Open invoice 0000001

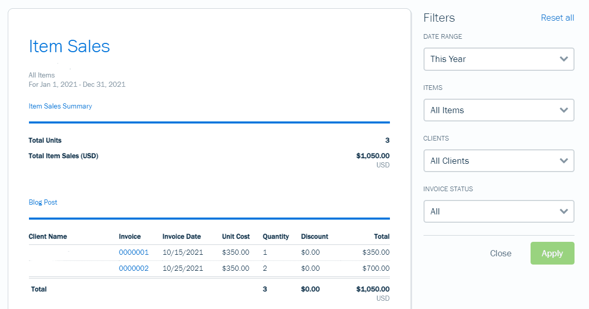point(133,252)
